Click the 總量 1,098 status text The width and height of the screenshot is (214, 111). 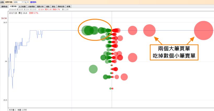click(x=22, y=110)
